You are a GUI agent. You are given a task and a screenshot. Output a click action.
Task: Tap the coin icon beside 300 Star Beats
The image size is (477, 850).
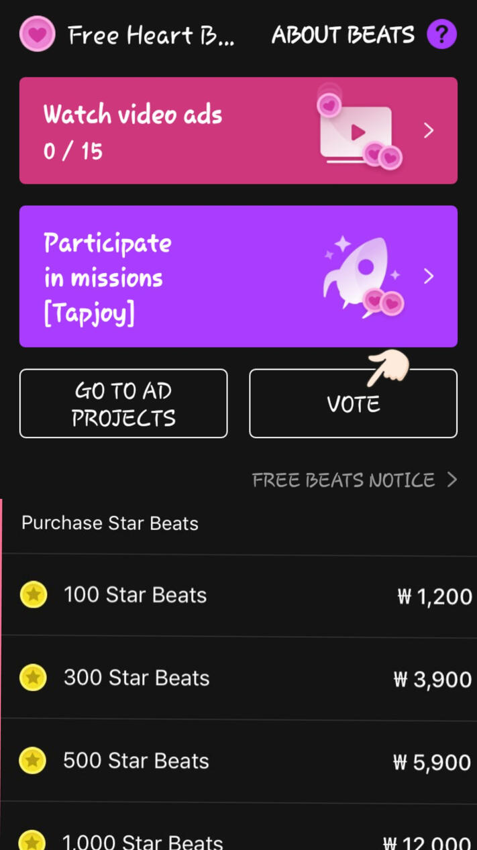[x=33, y=678]
